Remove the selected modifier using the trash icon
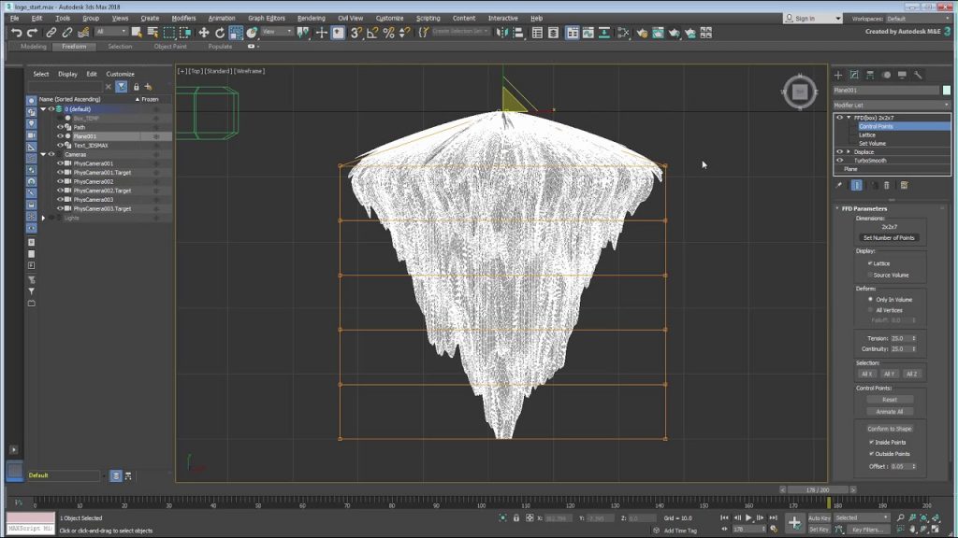 tap(887, 185)
